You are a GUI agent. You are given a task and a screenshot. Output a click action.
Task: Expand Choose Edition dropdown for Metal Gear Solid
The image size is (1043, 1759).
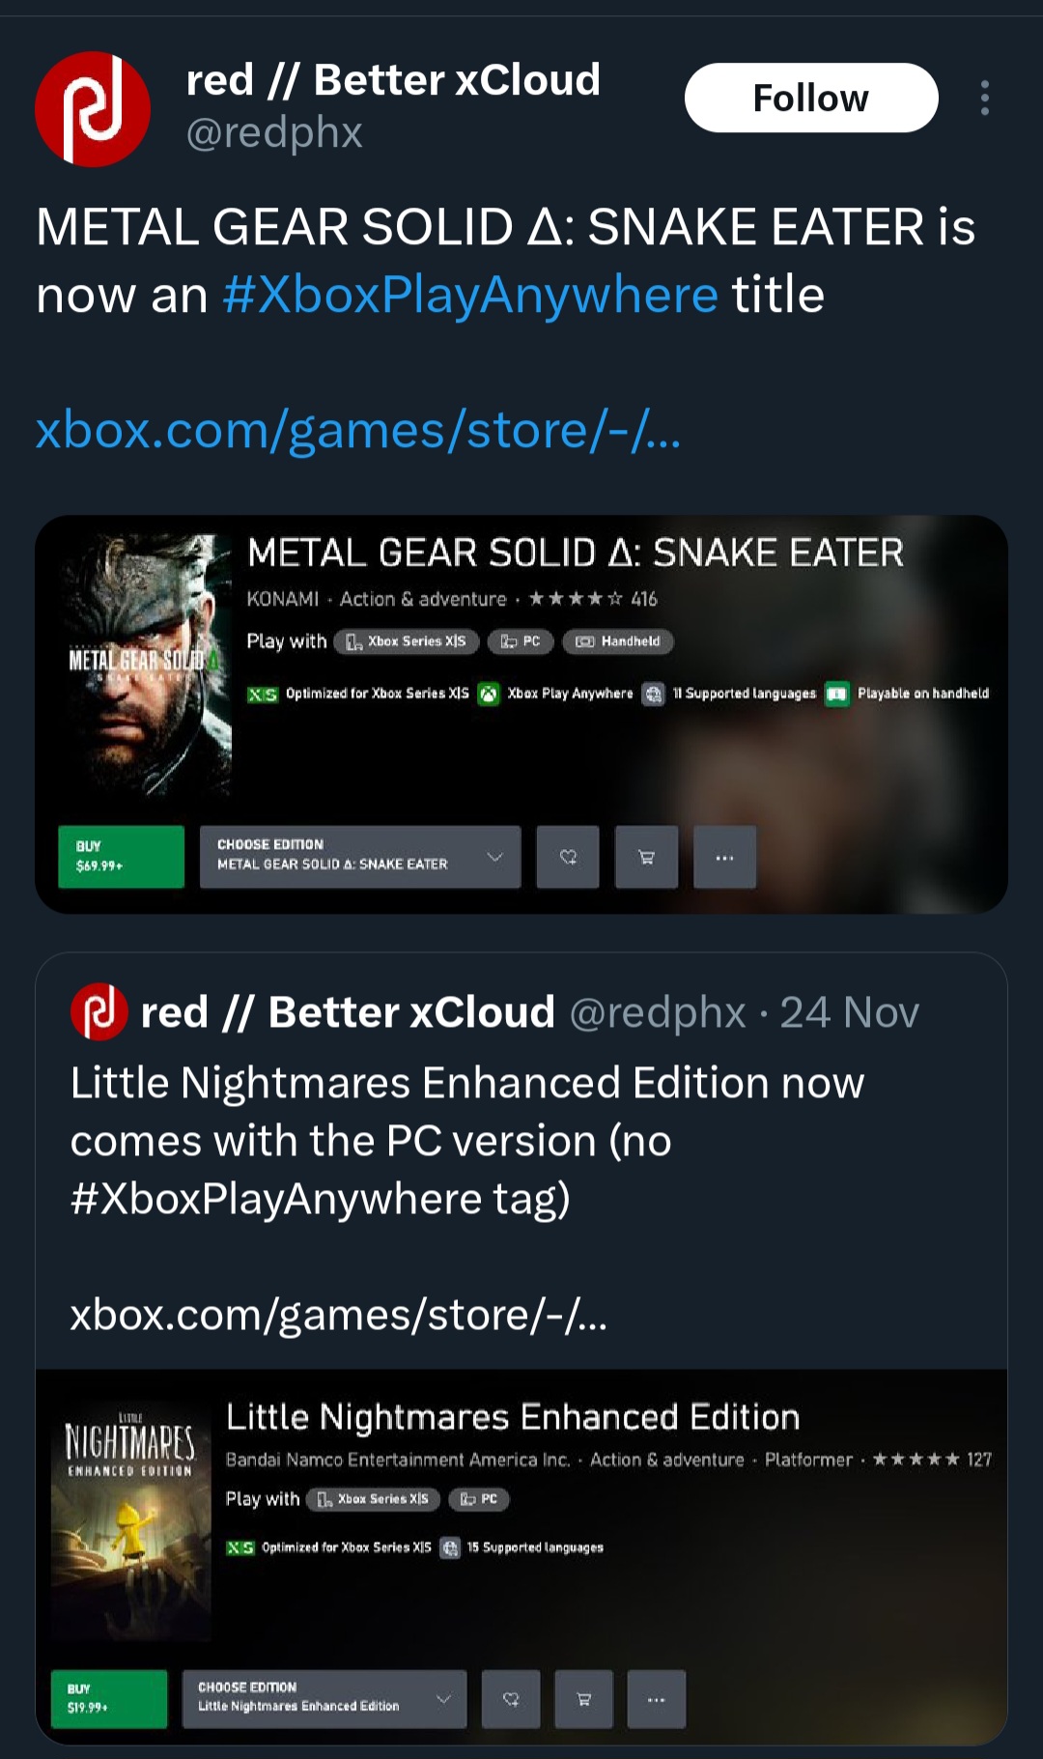click(359, 857)
